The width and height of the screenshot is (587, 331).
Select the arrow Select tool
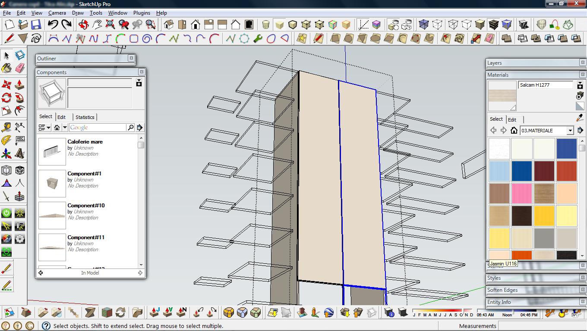click(x=6, y=55)
